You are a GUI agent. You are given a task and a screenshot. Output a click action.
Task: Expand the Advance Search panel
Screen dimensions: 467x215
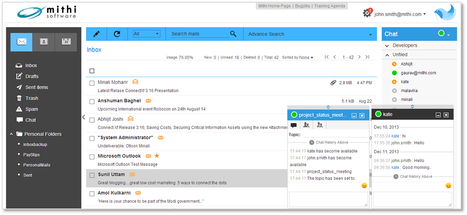tap(370, 34)
